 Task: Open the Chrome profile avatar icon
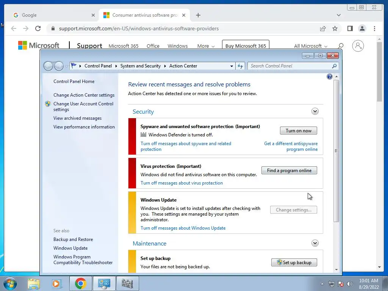(x=362, y=28)
